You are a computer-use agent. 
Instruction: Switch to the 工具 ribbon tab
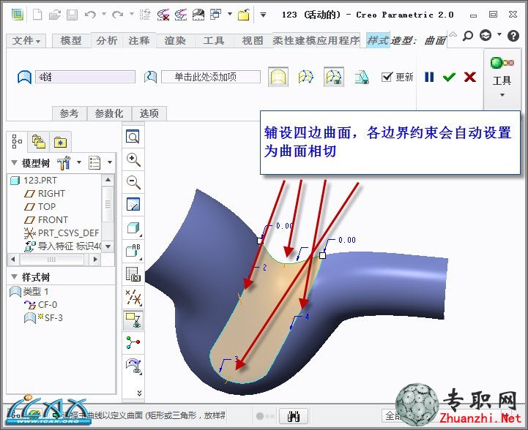tap(214, 41)
